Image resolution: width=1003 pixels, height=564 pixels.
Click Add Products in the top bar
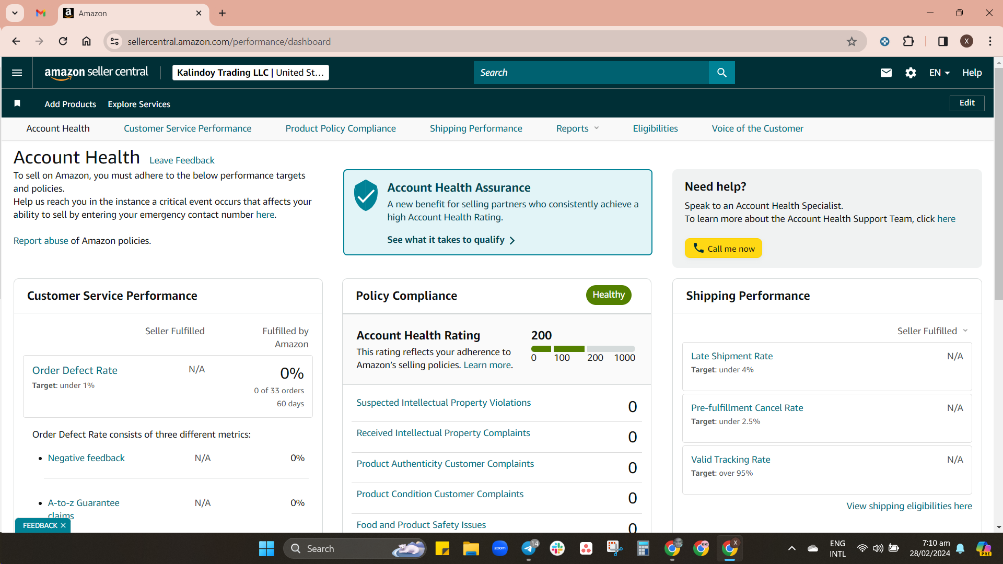(71, 104)
